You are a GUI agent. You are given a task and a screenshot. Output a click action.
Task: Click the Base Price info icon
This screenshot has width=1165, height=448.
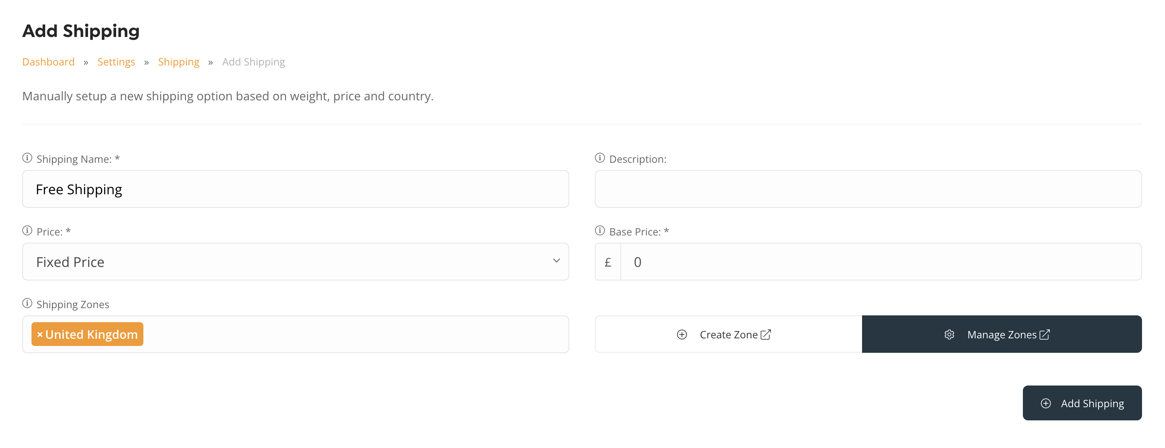coord(600,231)
